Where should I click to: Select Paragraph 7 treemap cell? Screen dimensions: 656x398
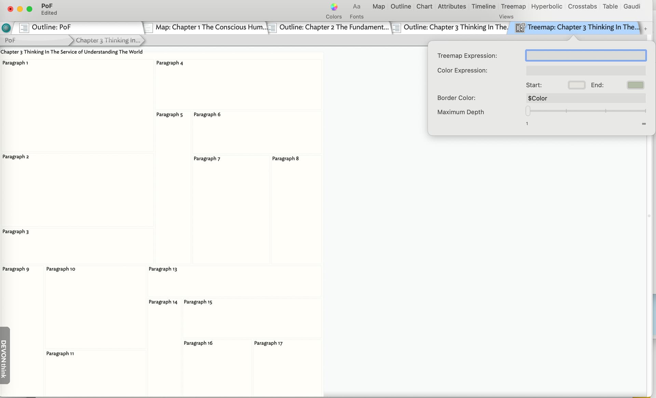click(231, 209)
